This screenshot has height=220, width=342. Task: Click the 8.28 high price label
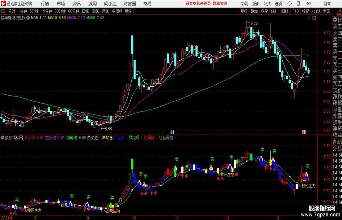tap(254, 23)
